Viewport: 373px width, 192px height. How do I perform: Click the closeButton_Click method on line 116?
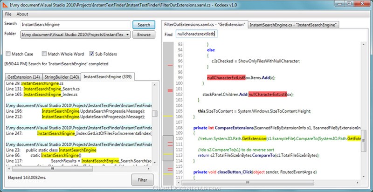[x=235, y=172]
